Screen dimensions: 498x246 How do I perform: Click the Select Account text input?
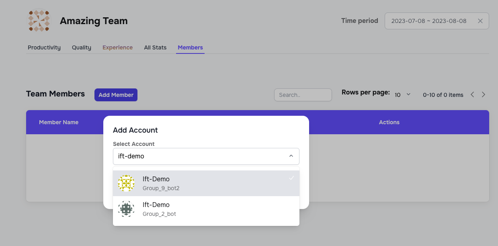[x=199, y=156]
